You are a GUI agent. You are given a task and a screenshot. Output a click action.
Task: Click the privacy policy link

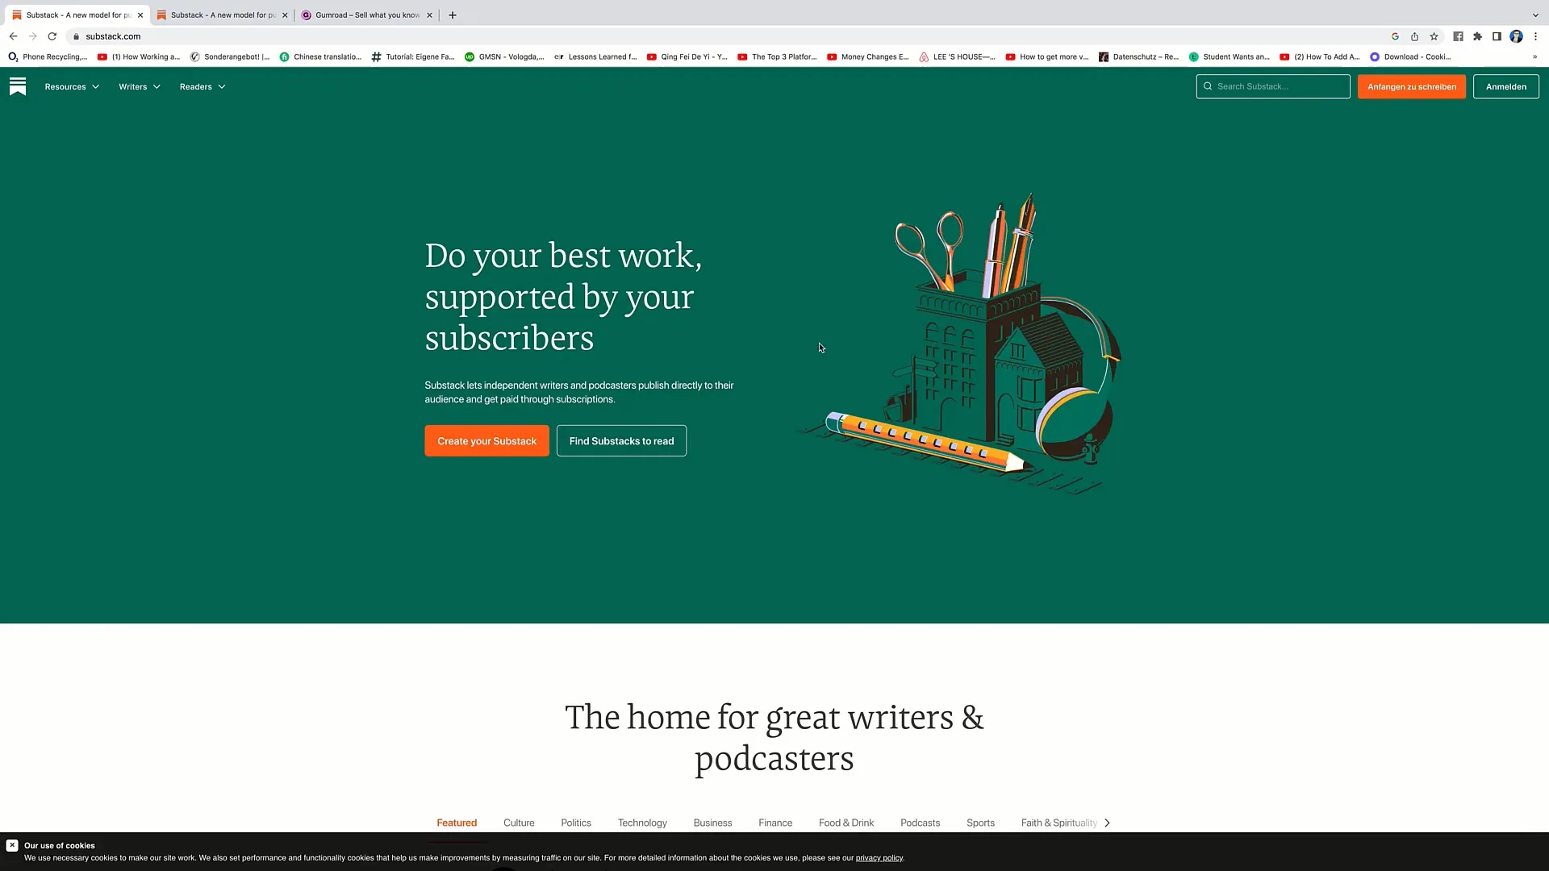pos(880,857)
